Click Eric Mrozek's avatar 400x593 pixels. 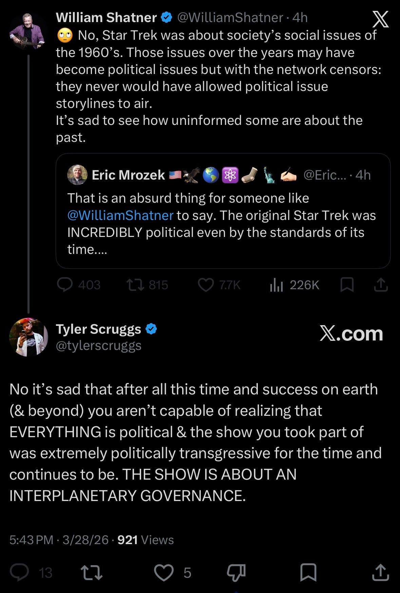click(77, 175)
